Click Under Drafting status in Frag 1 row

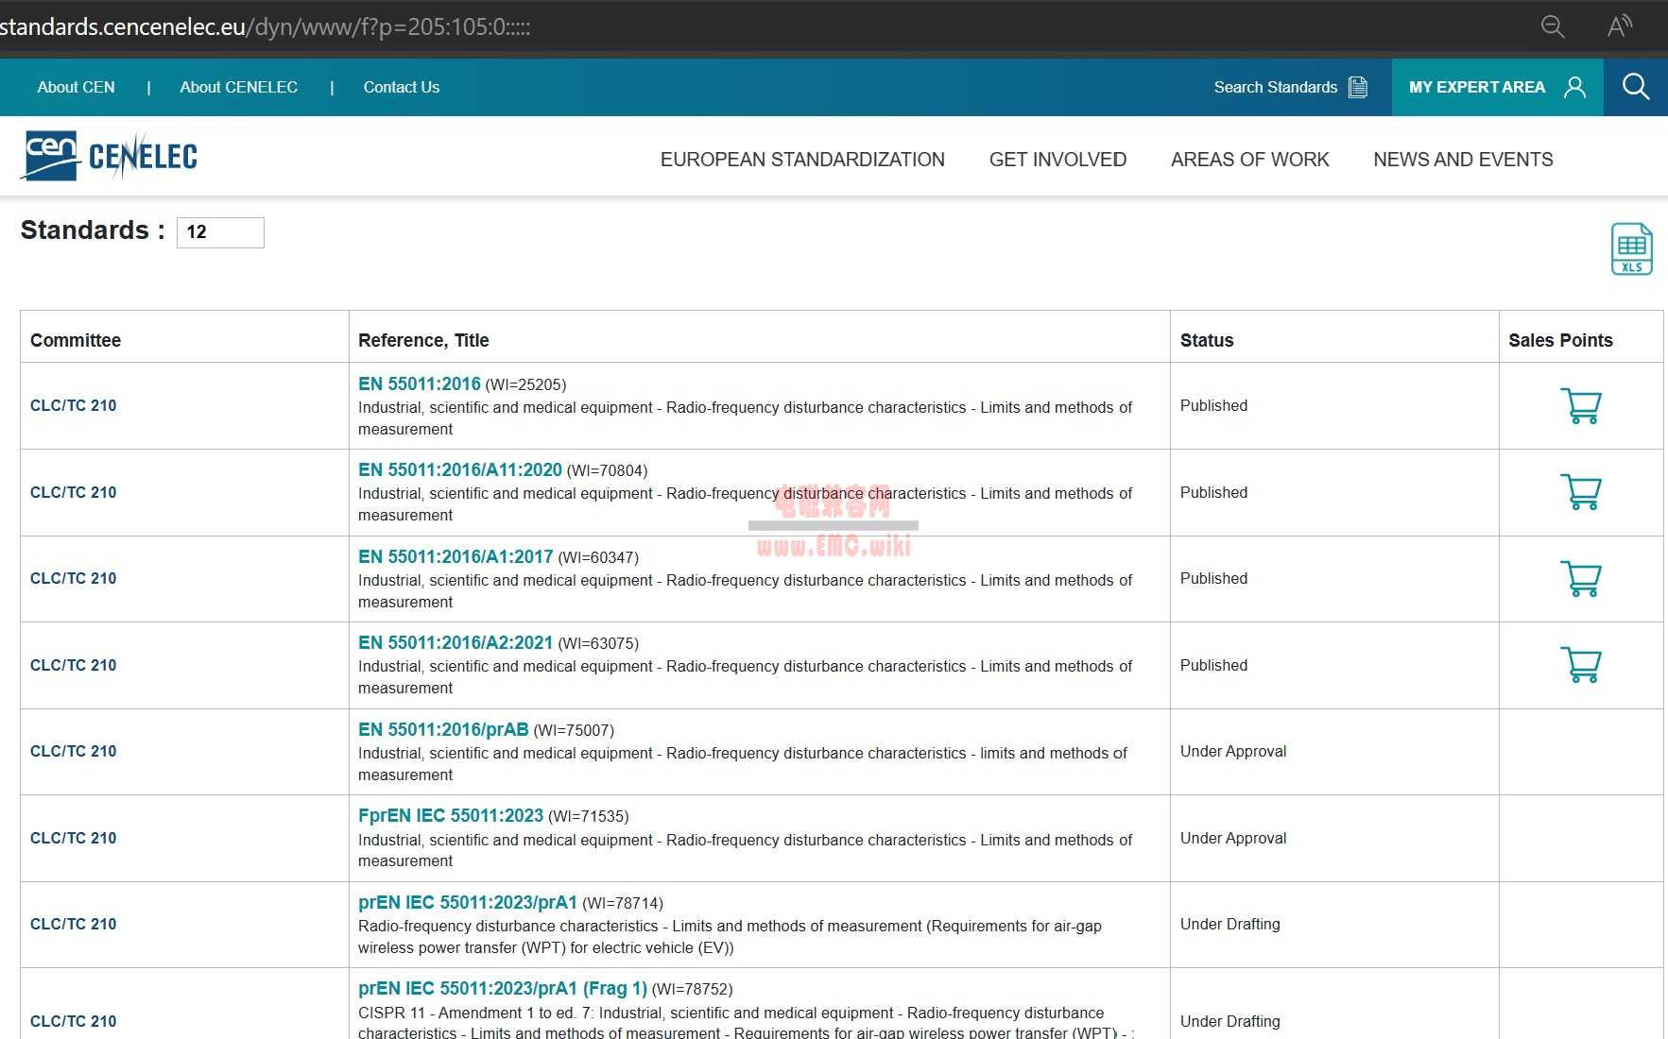(1230, 1021)
